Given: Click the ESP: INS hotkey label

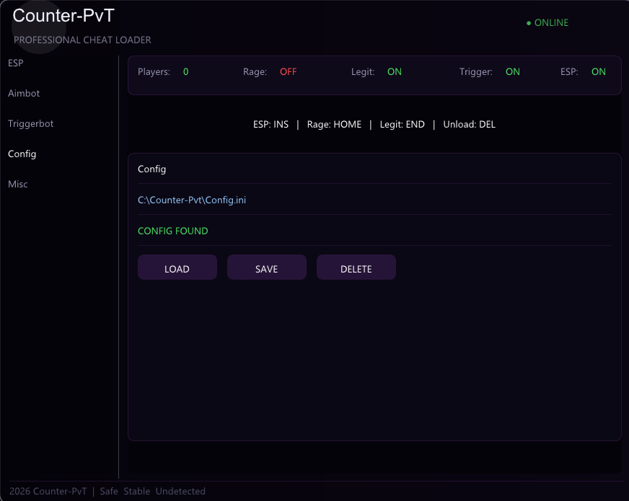Looking at the screenshot, I should [x=270, y=124].
